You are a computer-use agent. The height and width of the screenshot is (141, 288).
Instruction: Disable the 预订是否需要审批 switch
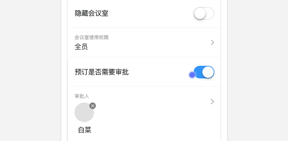204,72
